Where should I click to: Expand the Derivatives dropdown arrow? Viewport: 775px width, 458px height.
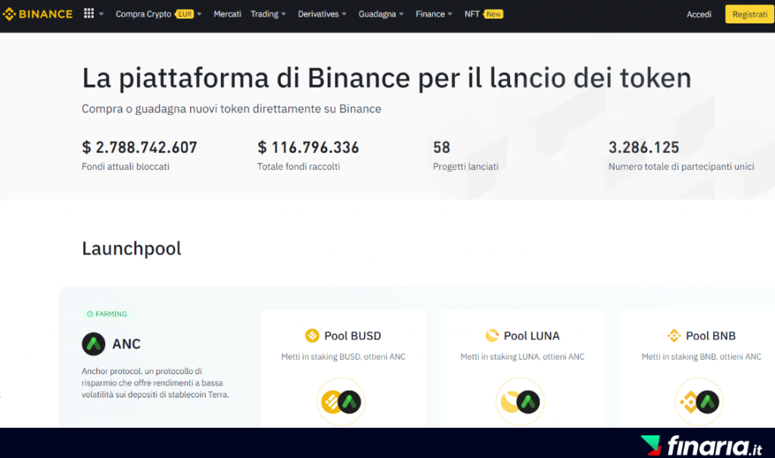click(x=344, y=14)
